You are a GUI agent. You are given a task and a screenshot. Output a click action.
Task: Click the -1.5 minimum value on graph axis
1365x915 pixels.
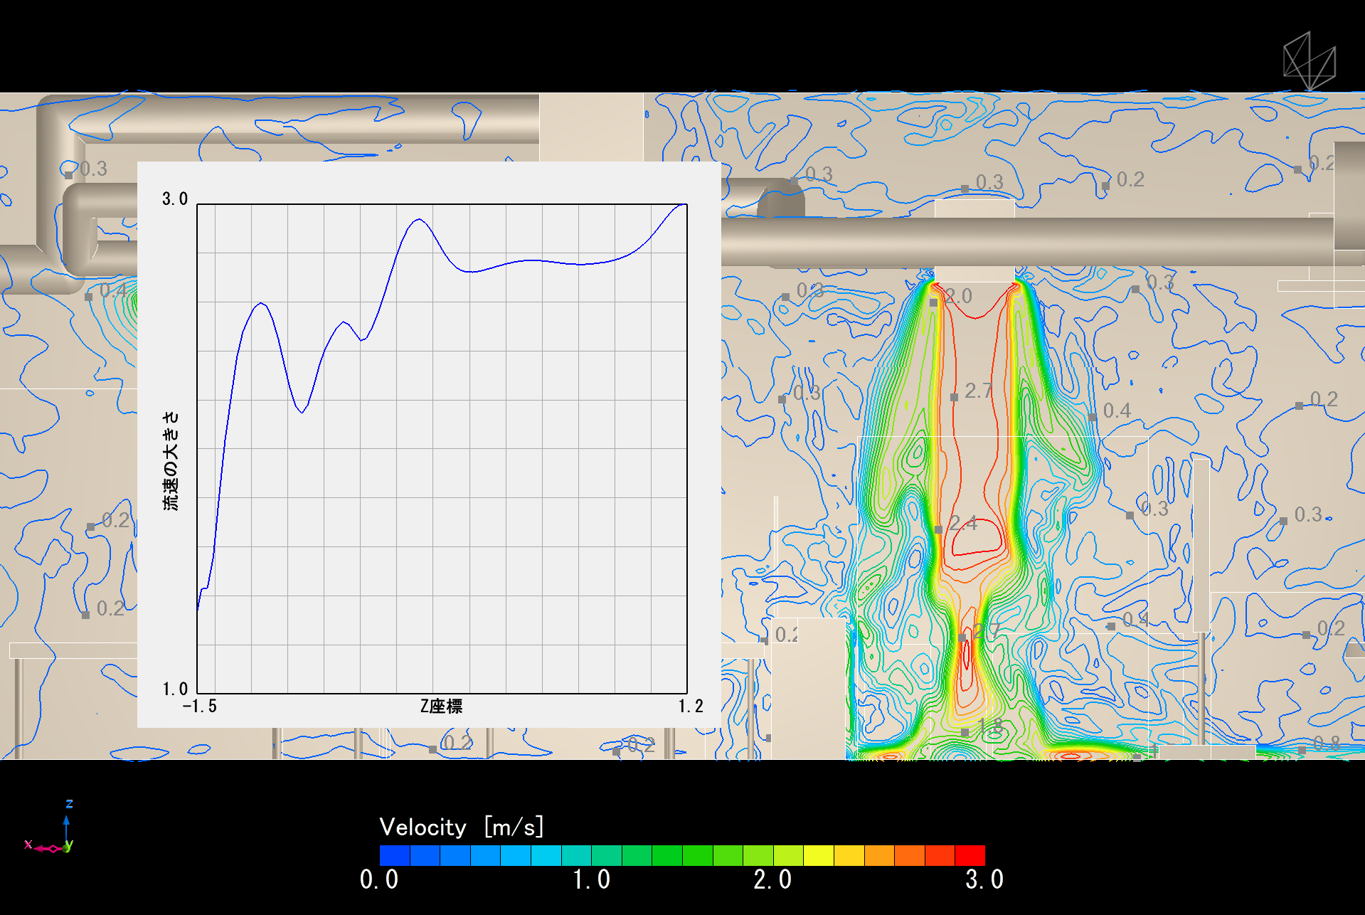[x=199, y=706]
